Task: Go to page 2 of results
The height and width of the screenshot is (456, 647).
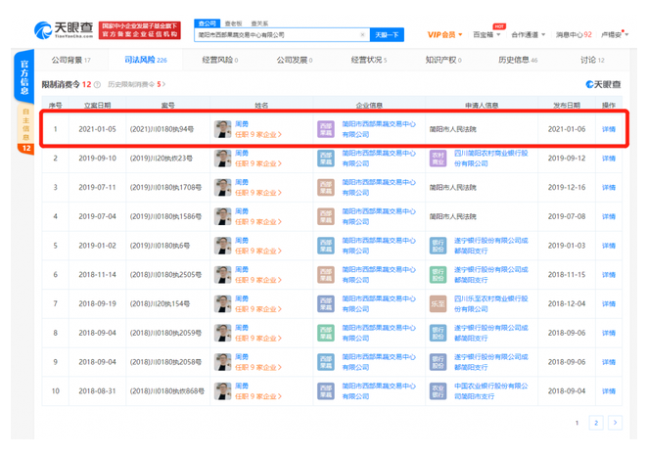Action: 595,423
